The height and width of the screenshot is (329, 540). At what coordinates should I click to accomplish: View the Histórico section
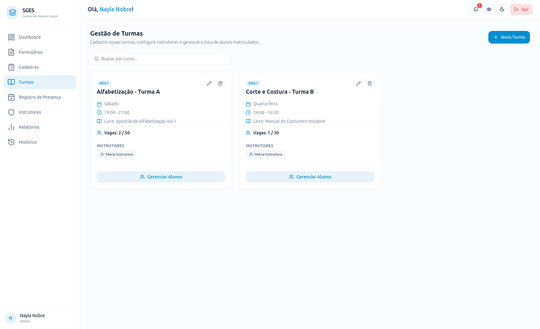click(40, 142)
